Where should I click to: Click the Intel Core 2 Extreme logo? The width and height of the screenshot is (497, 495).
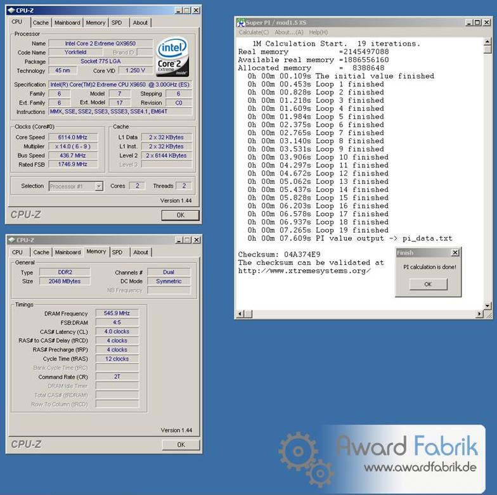(172, 57)
